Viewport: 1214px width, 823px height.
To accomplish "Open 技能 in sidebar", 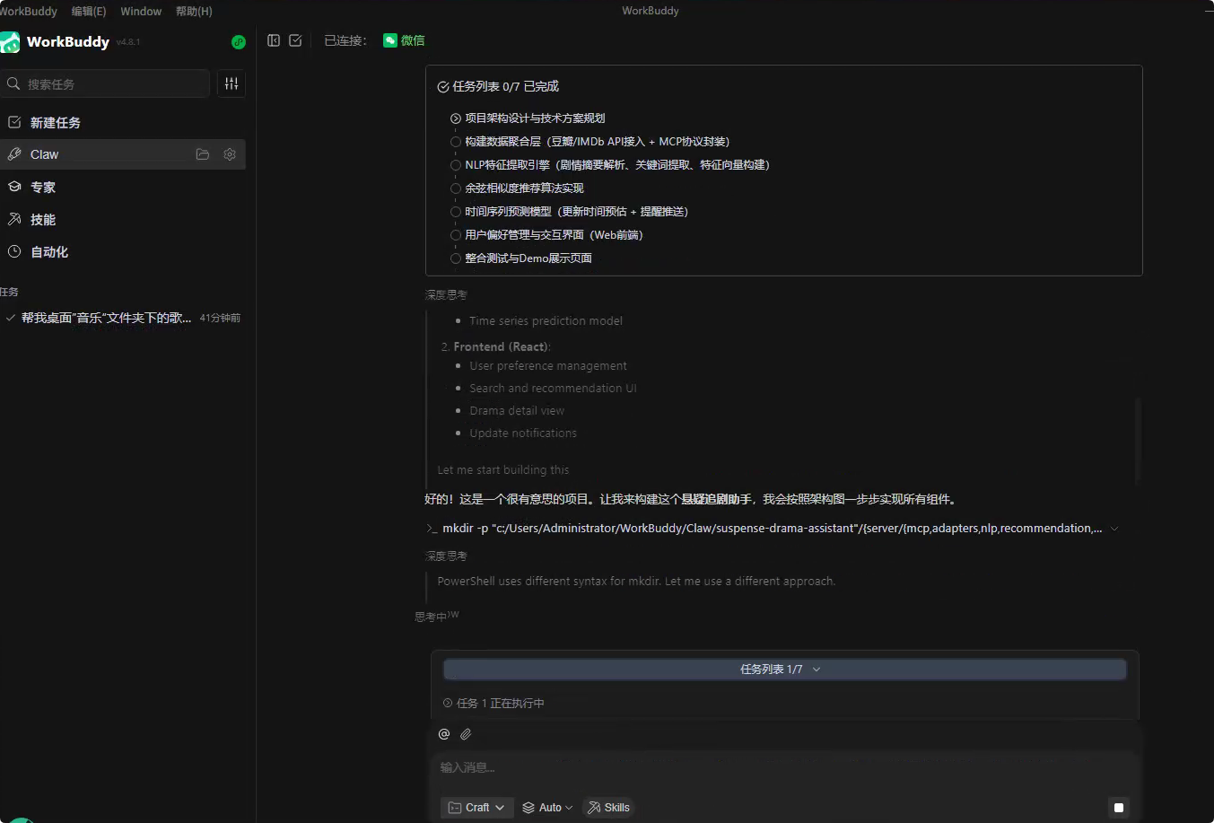I will tap(123, 219).
